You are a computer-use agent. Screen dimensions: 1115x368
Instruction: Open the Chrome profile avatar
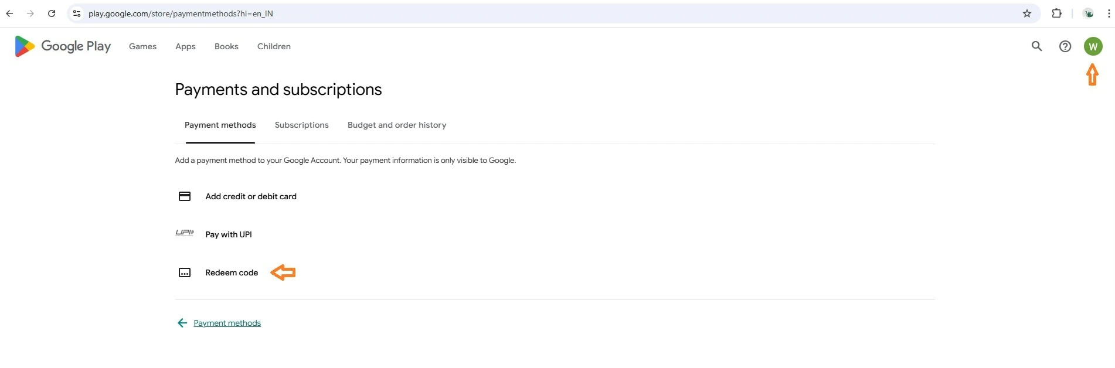pyautogui.click(x=1089, y=13)
